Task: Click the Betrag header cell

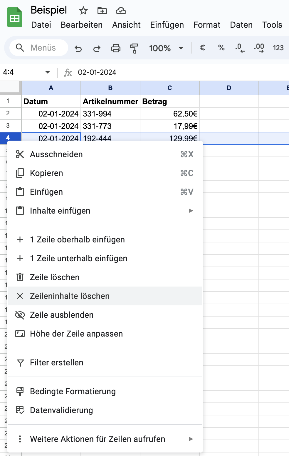Action: (x=170, y=101)
